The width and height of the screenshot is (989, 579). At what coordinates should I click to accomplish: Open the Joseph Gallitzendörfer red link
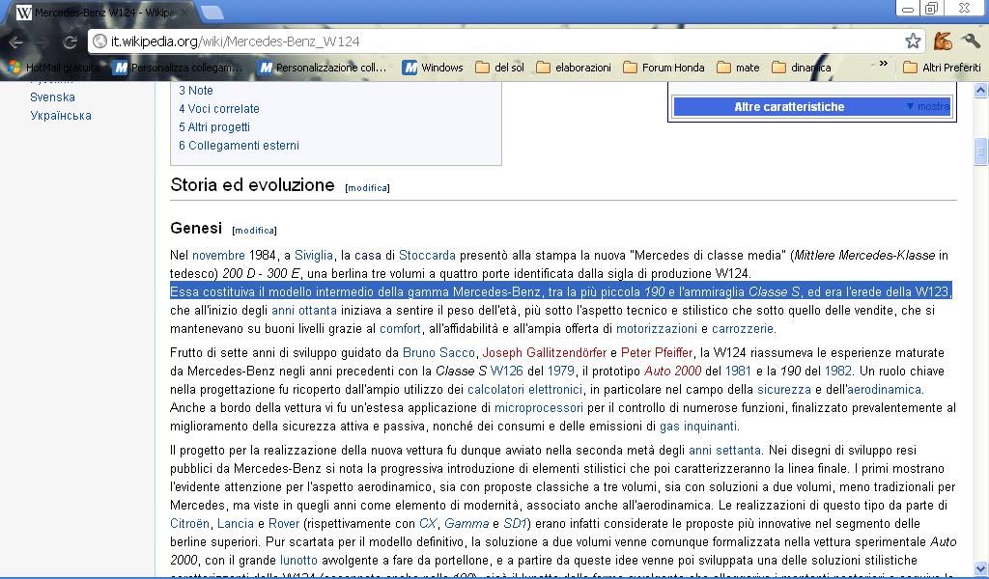coord(545,352)
